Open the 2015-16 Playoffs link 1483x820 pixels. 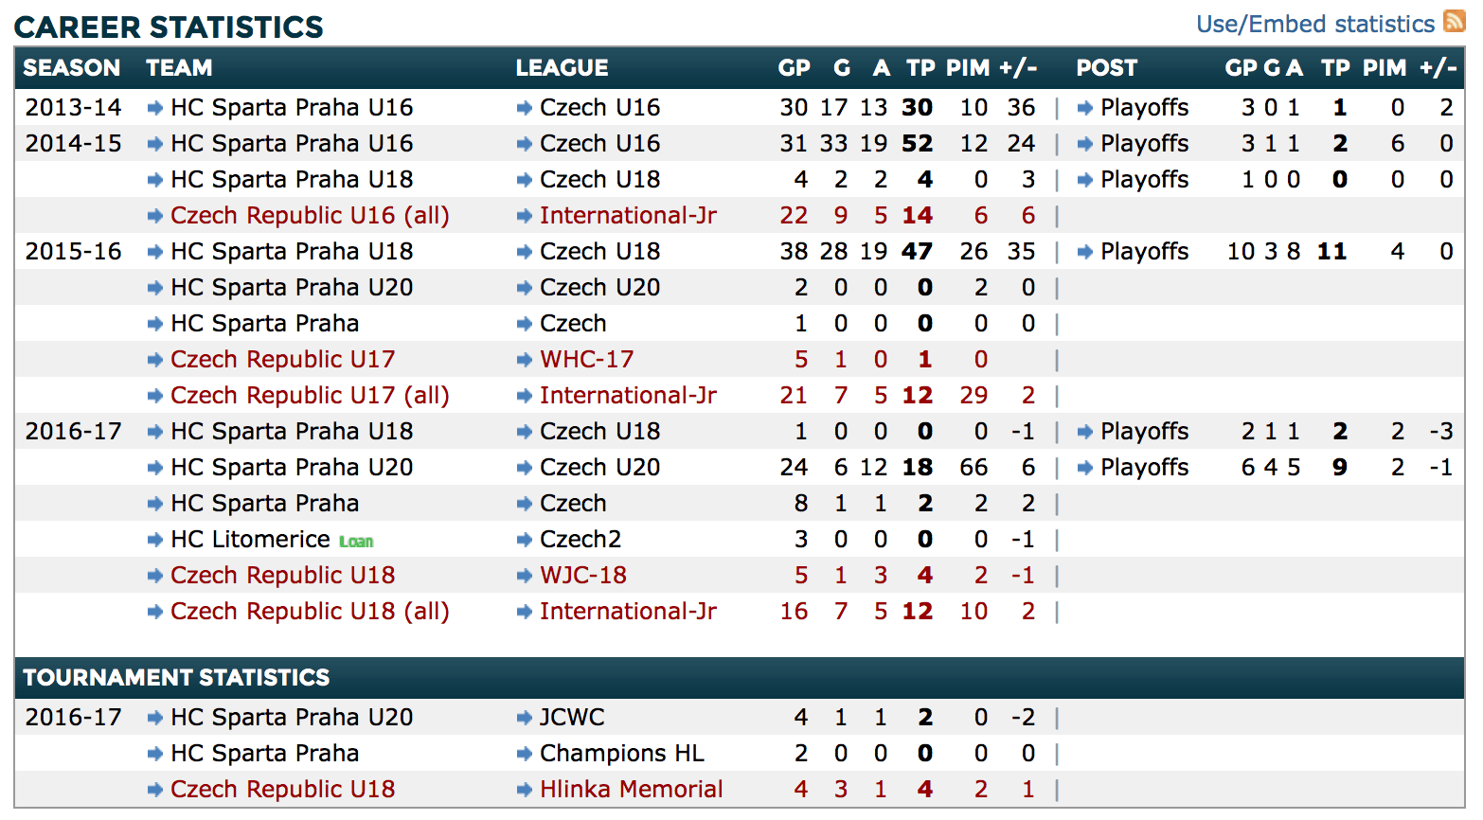[x=1144, y=252]
